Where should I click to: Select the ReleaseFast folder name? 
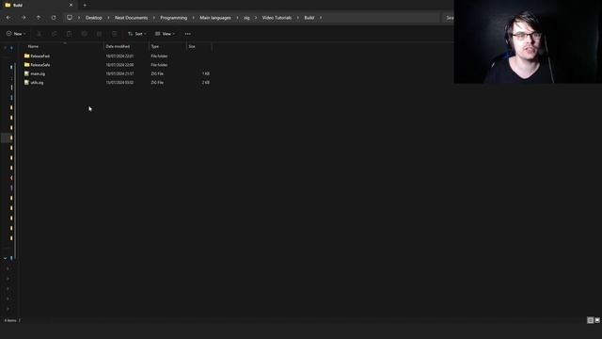point(40,56)
